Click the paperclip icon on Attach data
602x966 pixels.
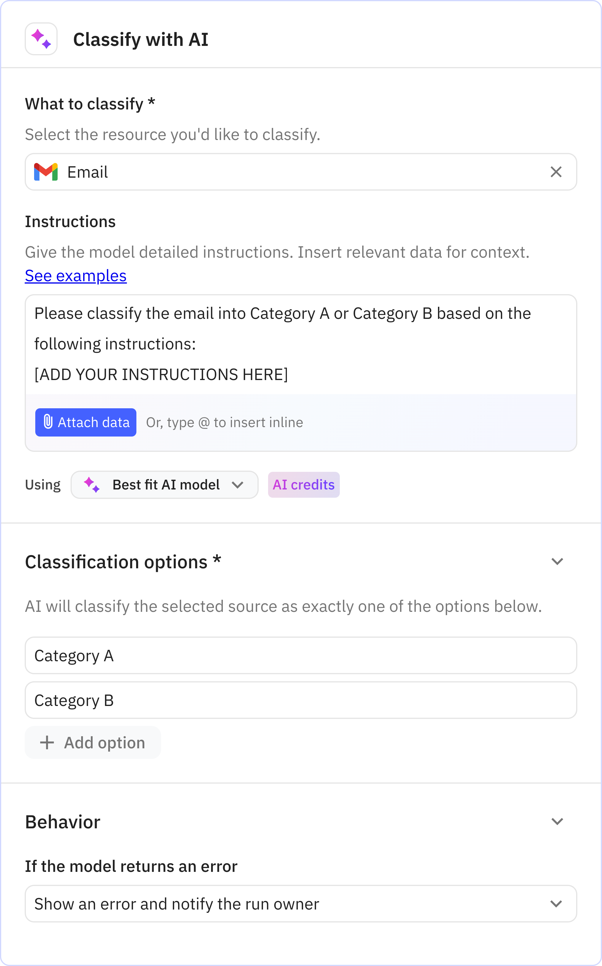click(x=48, y=422)
